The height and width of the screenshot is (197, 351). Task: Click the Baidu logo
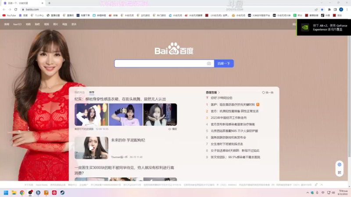click(174, 49)
